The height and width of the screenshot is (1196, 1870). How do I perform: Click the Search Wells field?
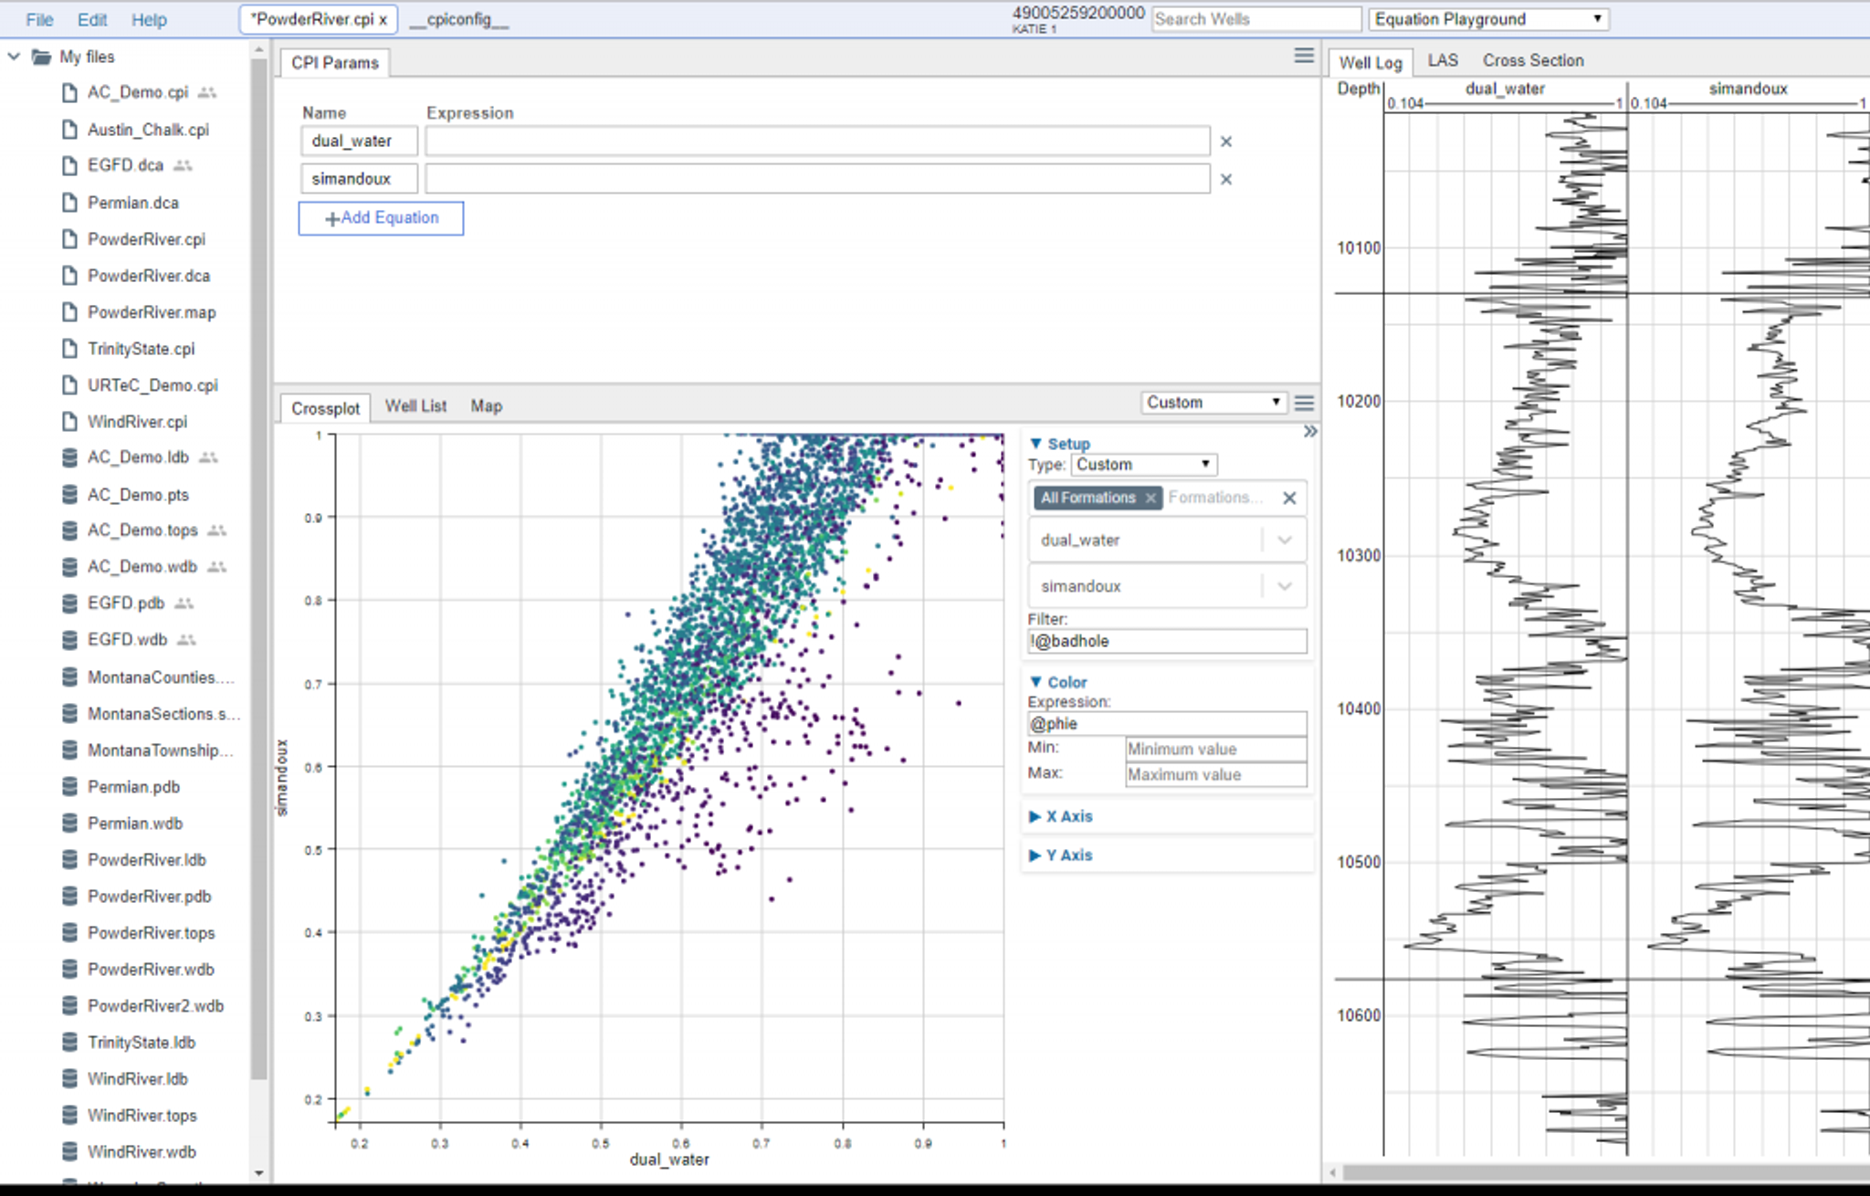1255,19
